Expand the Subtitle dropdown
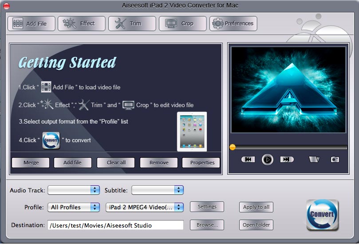Image resolution: width=359 pixels, height=244 pixels. (158, 190)
